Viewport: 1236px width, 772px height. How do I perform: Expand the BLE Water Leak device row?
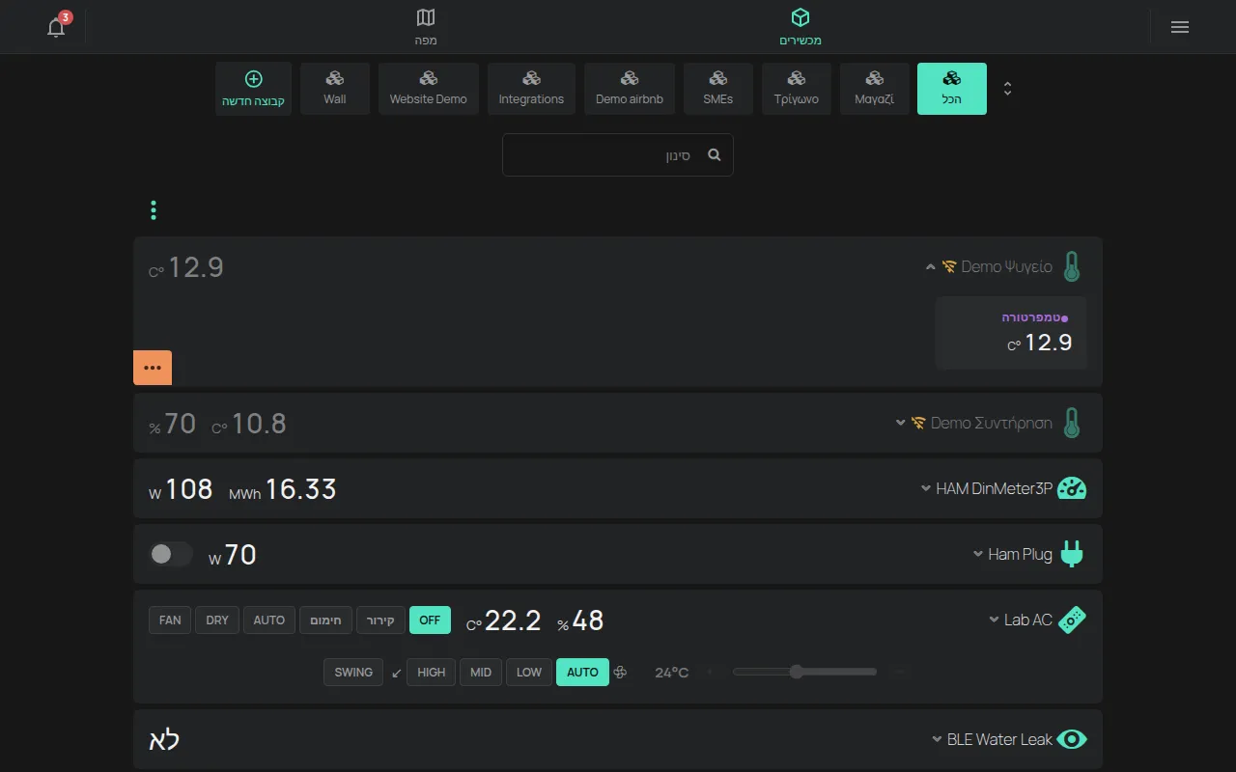937,739
